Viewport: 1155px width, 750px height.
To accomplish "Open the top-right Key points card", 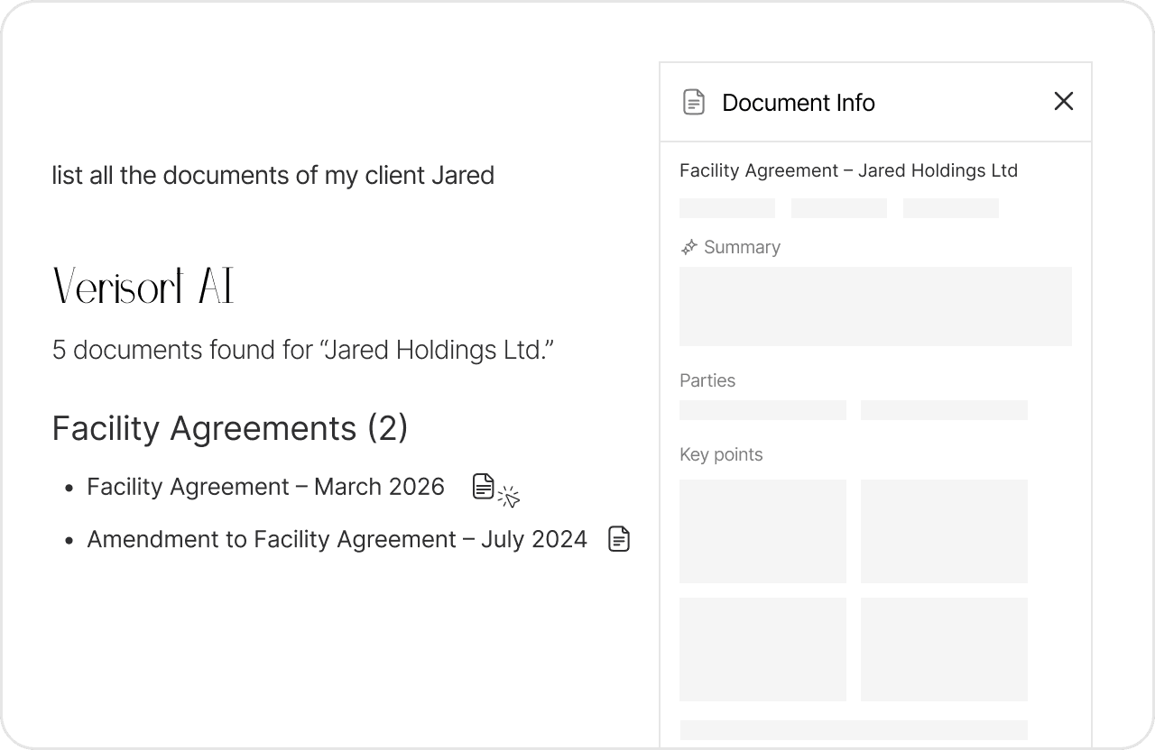I will [x=944, y=531].
